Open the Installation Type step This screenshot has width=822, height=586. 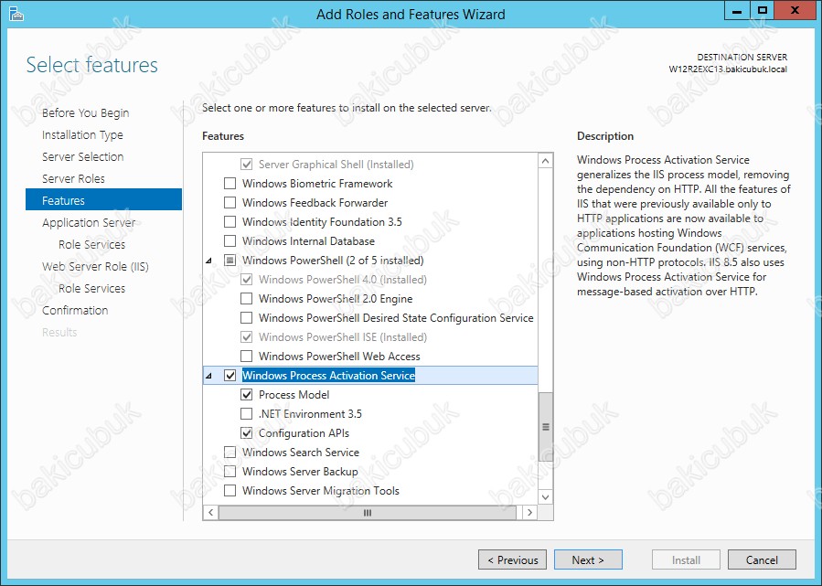point(82,134)
